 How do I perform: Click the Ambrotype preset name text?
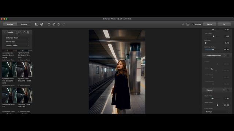pos(8,55)
